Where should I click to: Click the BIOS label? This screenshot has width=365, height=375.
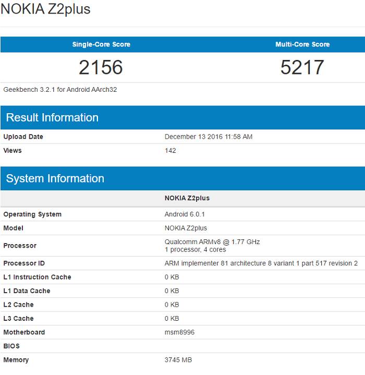coord(11,346)
